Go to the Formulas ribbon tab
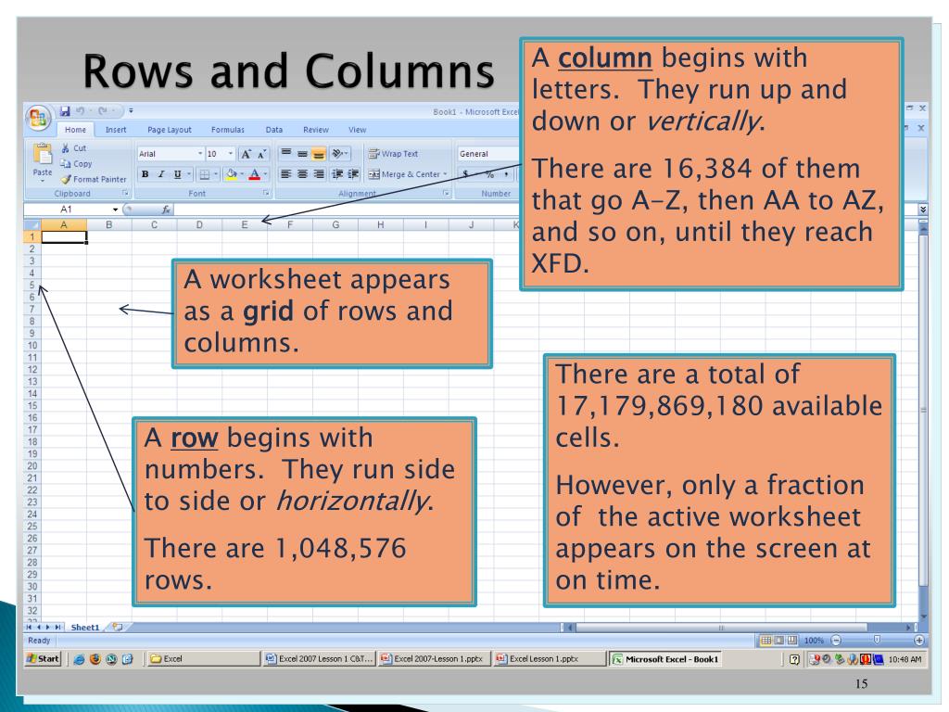The width and height of the screenshot is (949, 712). pos(228,130)
